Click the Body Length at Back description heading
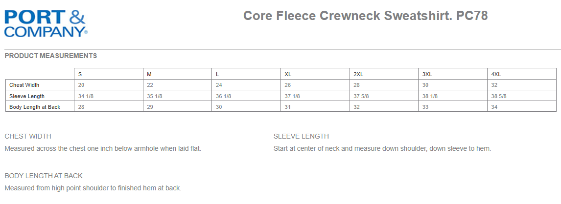 (44, 176)
